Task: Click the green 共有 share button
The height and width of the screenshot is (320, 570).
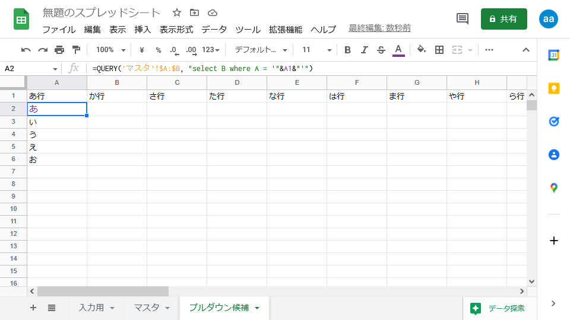Action: coord(504,19)
